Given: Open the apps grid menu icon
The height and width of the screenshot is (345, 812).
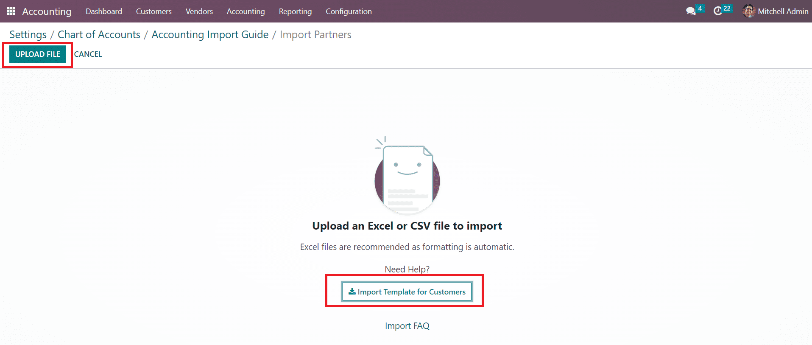Looking at the screenshot, I should [11, 11].
